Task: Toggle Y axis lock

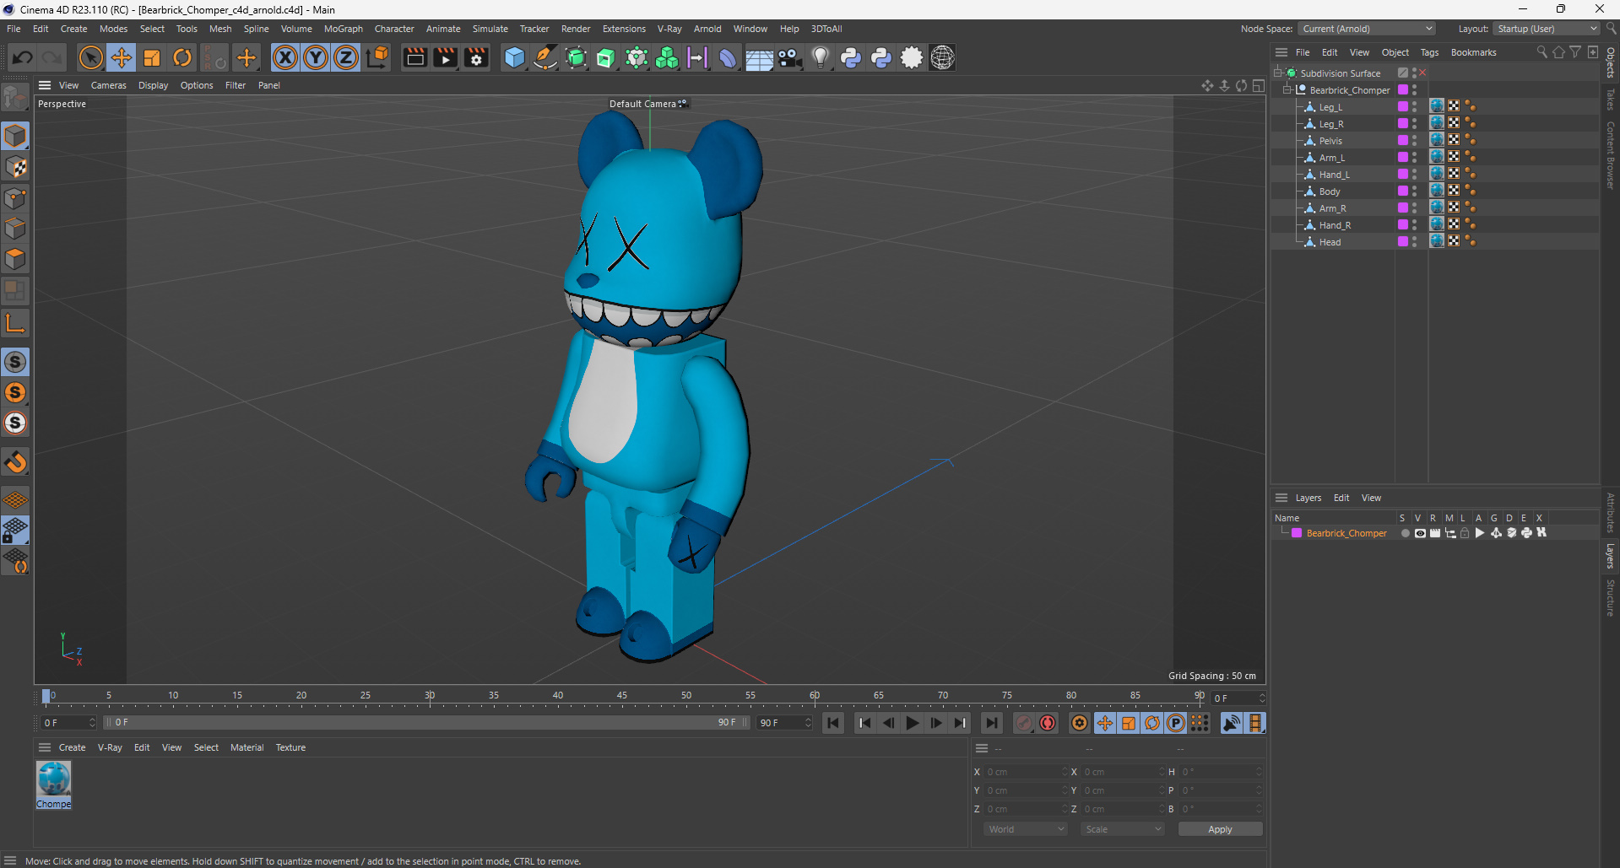Action: coord(316,57)
